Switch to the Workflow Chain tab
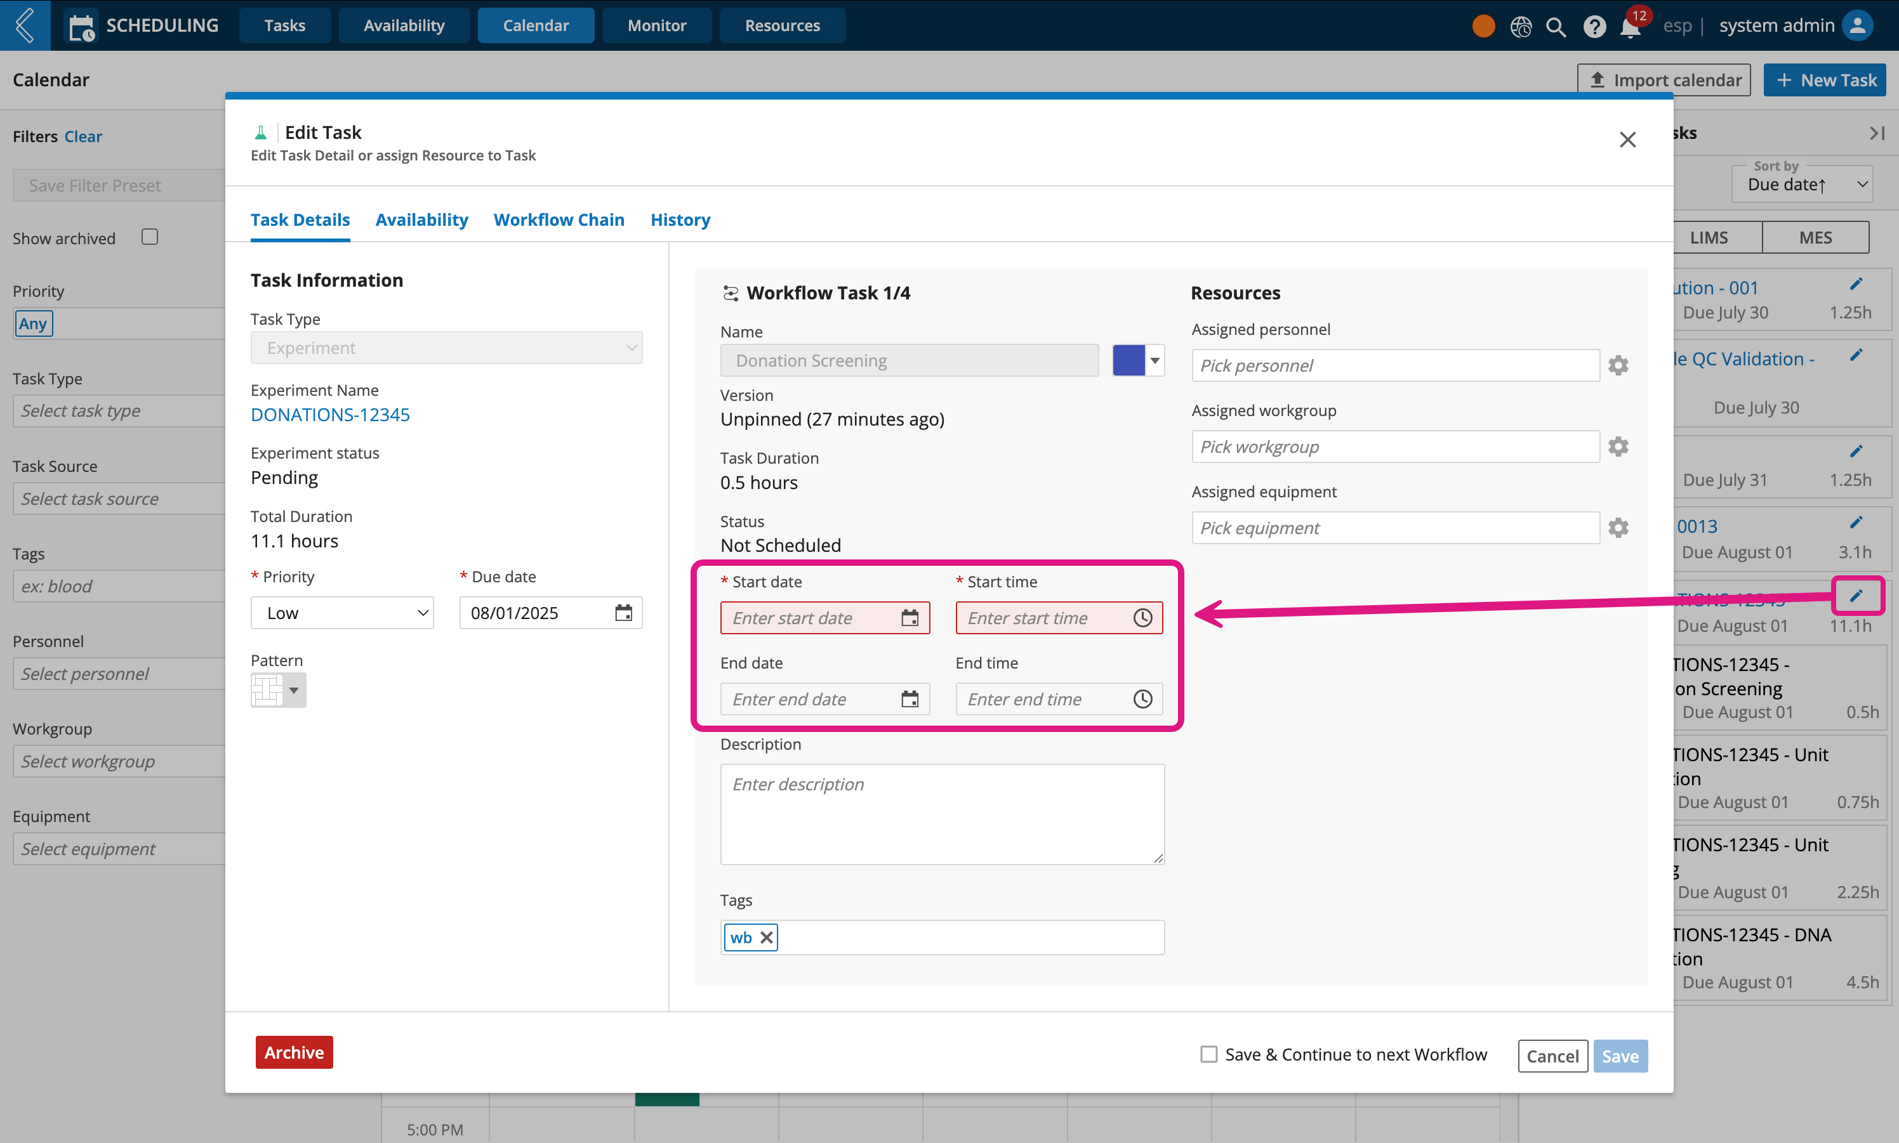Viewport: 1899px width, 1143px height. coord(559,220)
